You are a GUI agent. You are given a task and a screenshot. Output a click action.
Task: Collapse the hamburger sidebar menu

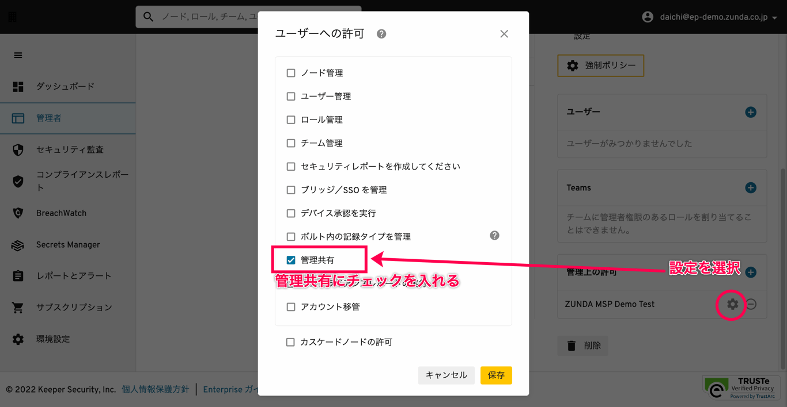coord(18,55)
